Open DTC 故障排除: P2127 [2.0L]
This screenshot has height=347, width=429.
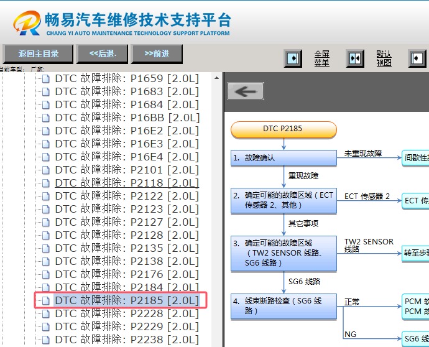click(127, 222)
